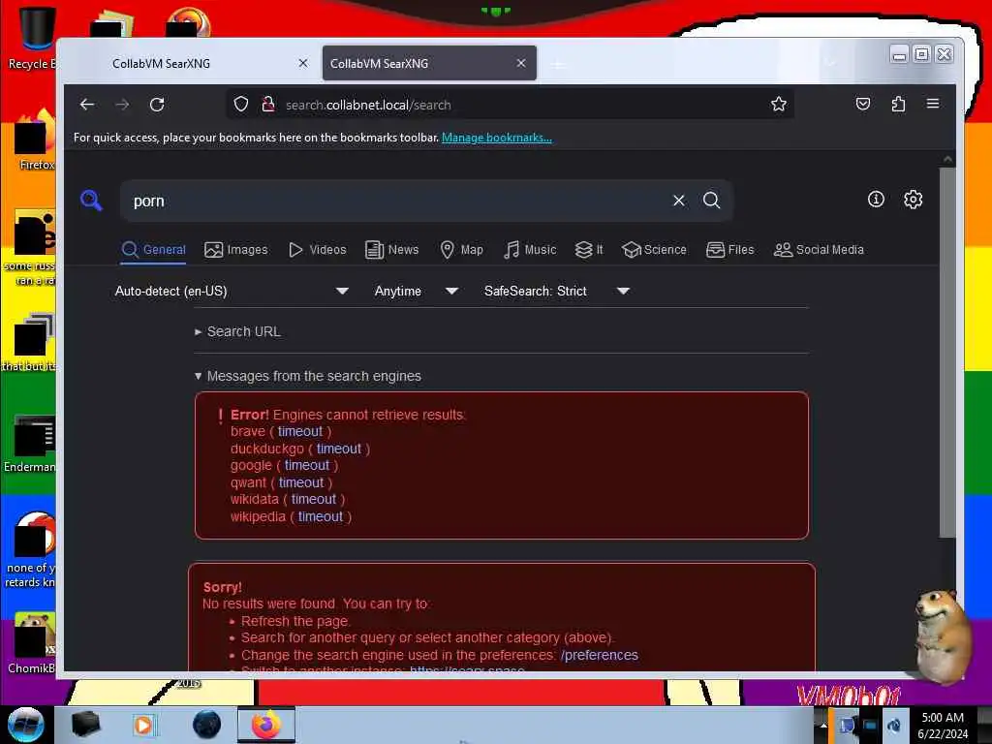Open the Save to Pocket icon
Image resolution: width=992 pixels, height=744 pixels.
(863, 105)
